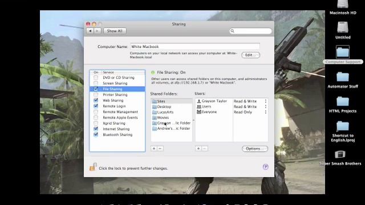Select the Everyone user row
The image size is (365, 205).
[x=214, y=112]
